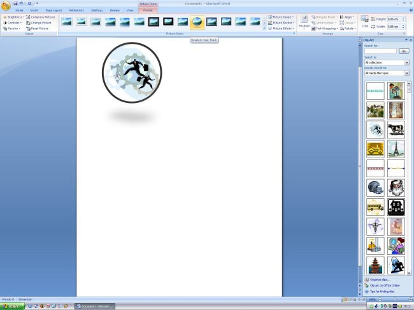Insert the black cow clip art
Screen dimensions: 414x310
[x=396, y=130]
